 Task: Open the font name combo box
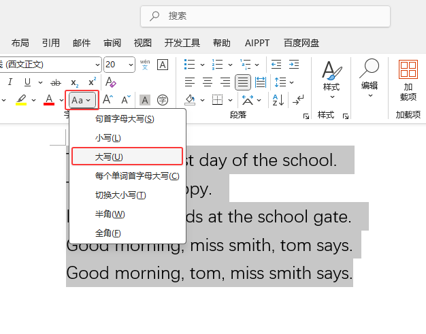[50, 65]
